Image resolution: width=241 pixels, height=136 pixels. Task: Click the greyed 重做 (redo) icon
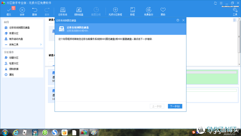47,10
